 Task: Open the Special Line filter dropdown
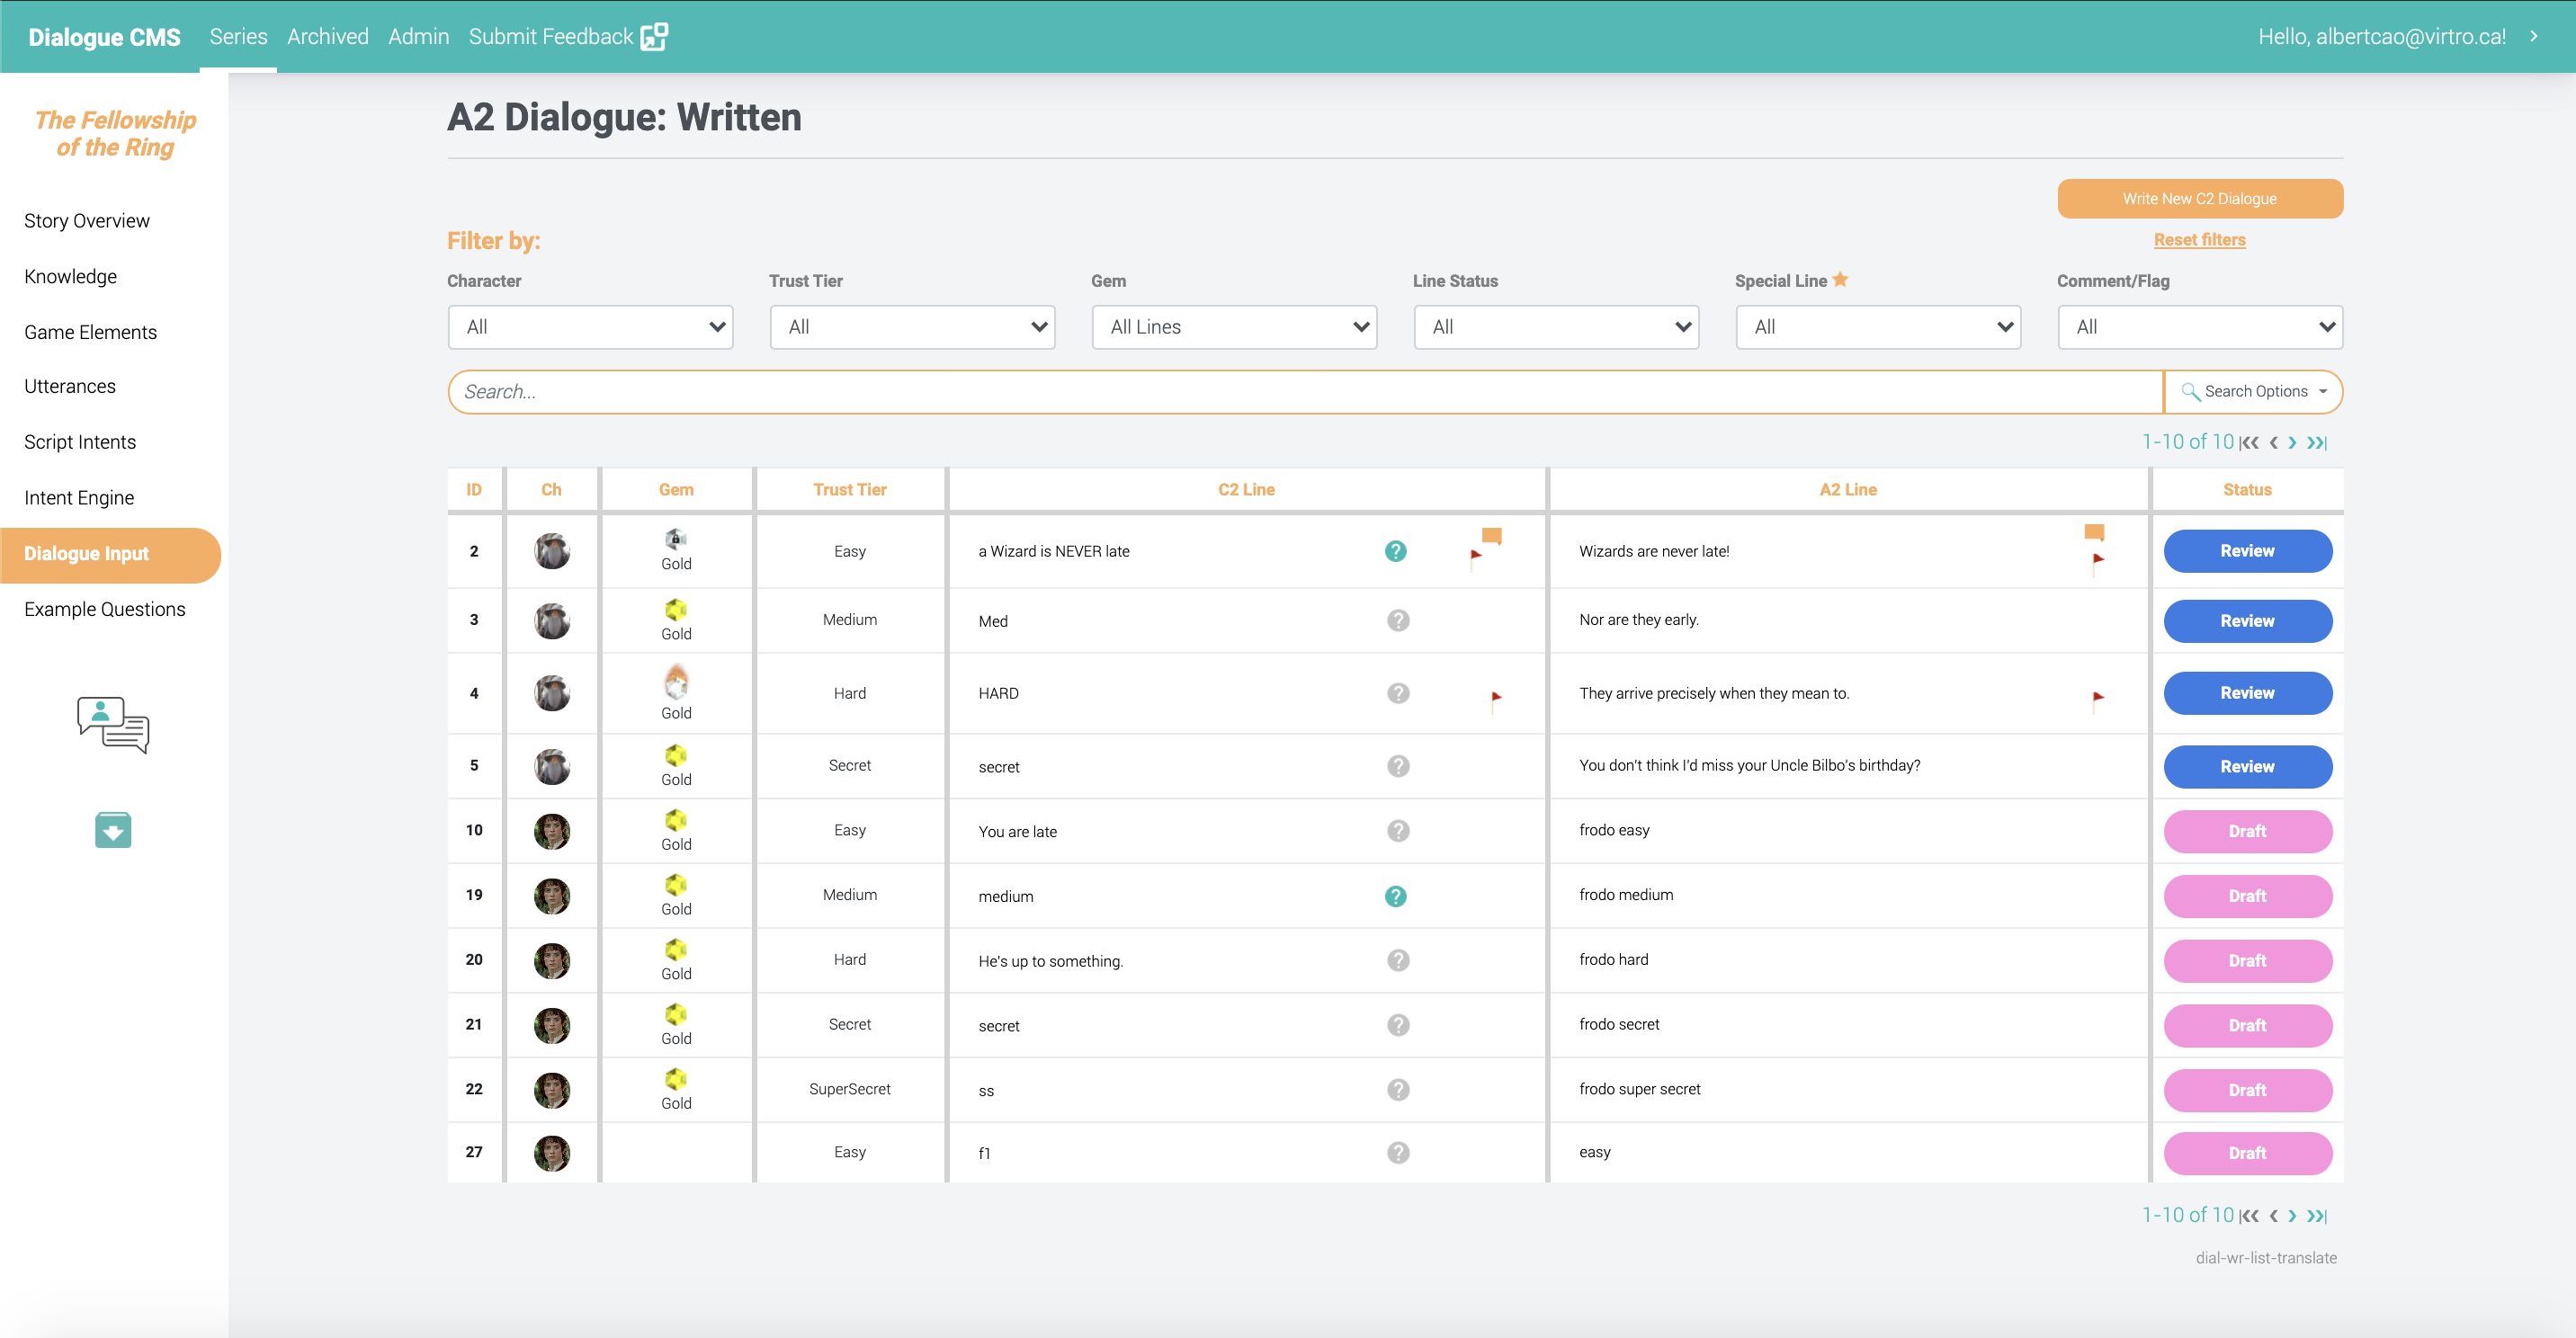(x=1878, y=327)
